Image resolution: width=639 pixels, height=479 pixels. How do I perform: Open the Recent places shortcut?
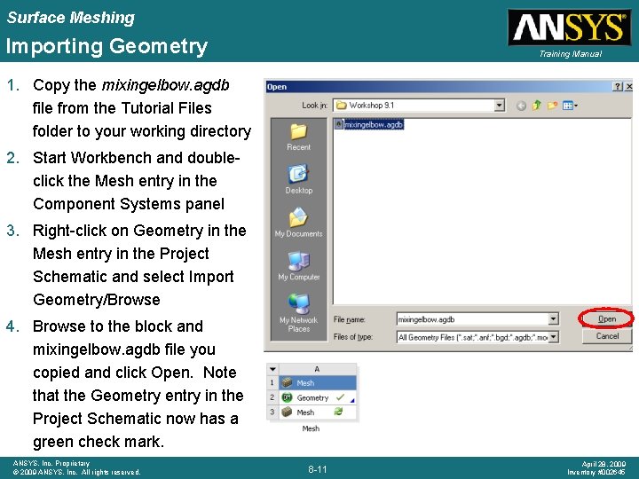tap(298, 137)
